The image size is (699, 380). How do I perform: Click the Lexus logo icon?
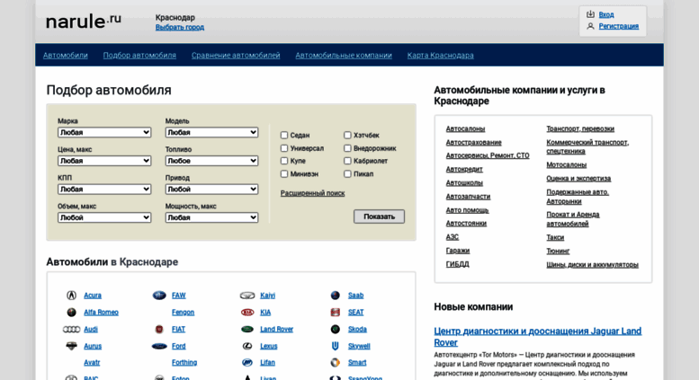(247, 346)
